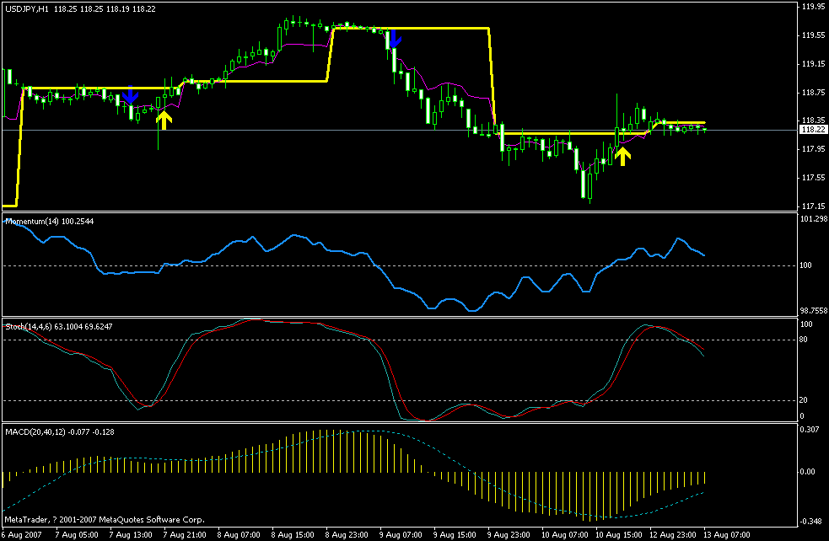Image resolution: width=829 pixels, height=541 pixels.
Task: Click the Momentum 100 level label
Action: [x=808, y=266]
